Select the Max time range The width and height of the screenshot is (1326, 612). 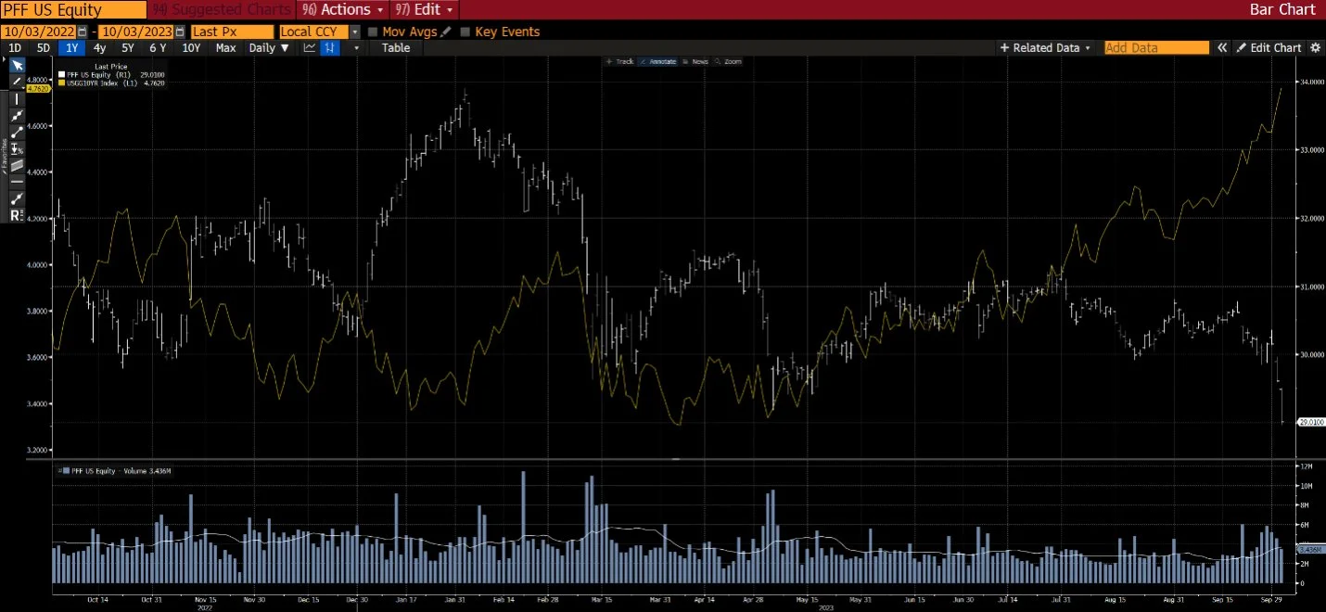tap(225, 48)
